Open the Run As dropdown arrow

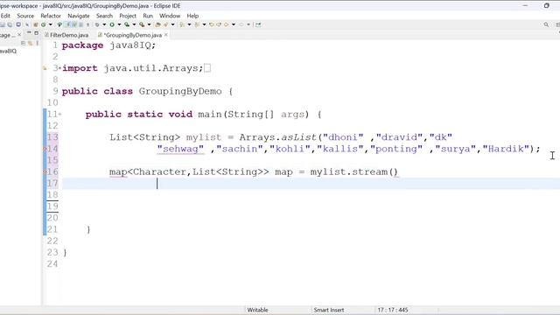click(x=119, y=24)
